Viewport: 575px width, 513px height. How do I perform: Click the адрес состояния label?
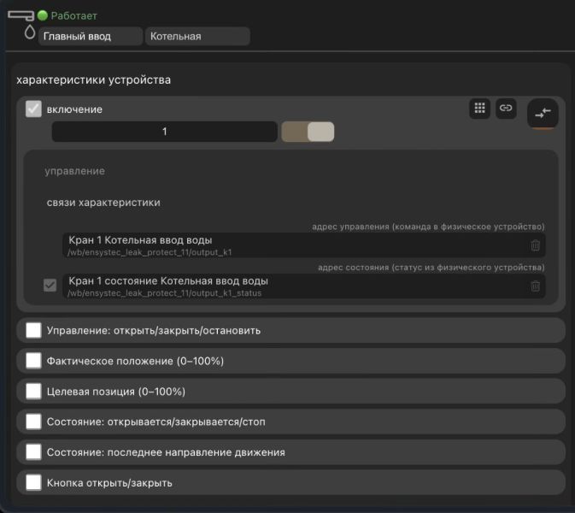click(431, 268)
